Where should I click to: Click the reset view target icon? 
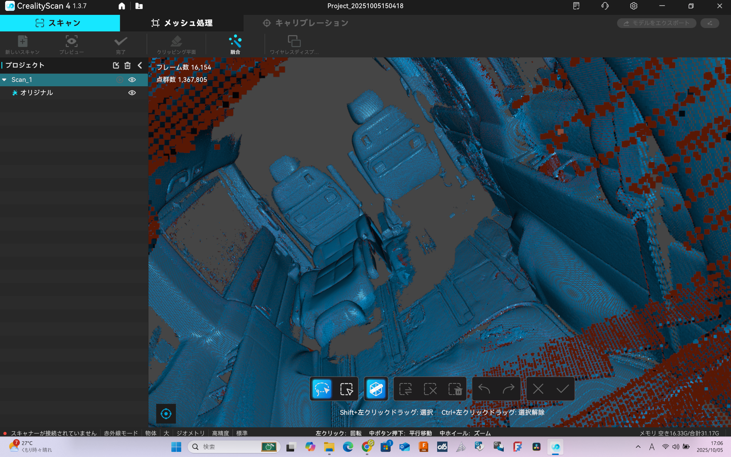pyautogui.click(x=166, y=414)
